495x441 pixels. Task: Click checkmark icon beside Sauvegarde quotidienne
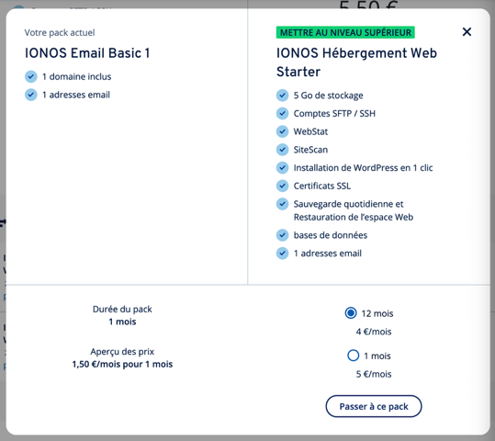282,204
